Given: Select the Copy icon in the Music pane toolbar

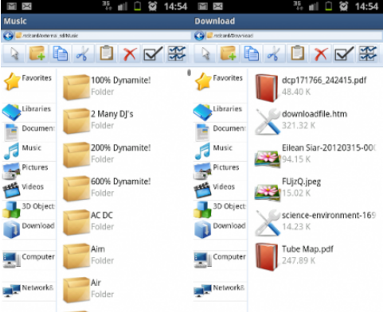Looking at the screenshot, I should coord(60,53).
